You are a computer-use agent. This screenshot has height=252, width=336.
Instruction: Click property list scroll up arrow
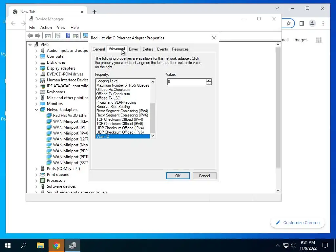click(153, 82)
